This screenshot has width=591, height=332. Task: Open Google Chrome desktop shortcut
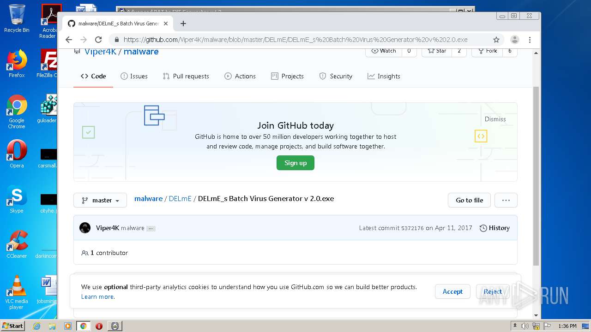click(x=17, y=112)
